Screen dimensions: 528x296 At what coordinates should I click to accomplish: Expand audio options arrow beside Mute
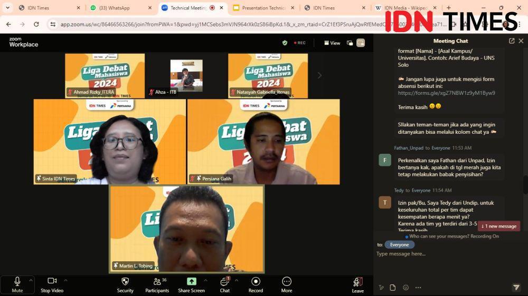[x=31, y=280]
